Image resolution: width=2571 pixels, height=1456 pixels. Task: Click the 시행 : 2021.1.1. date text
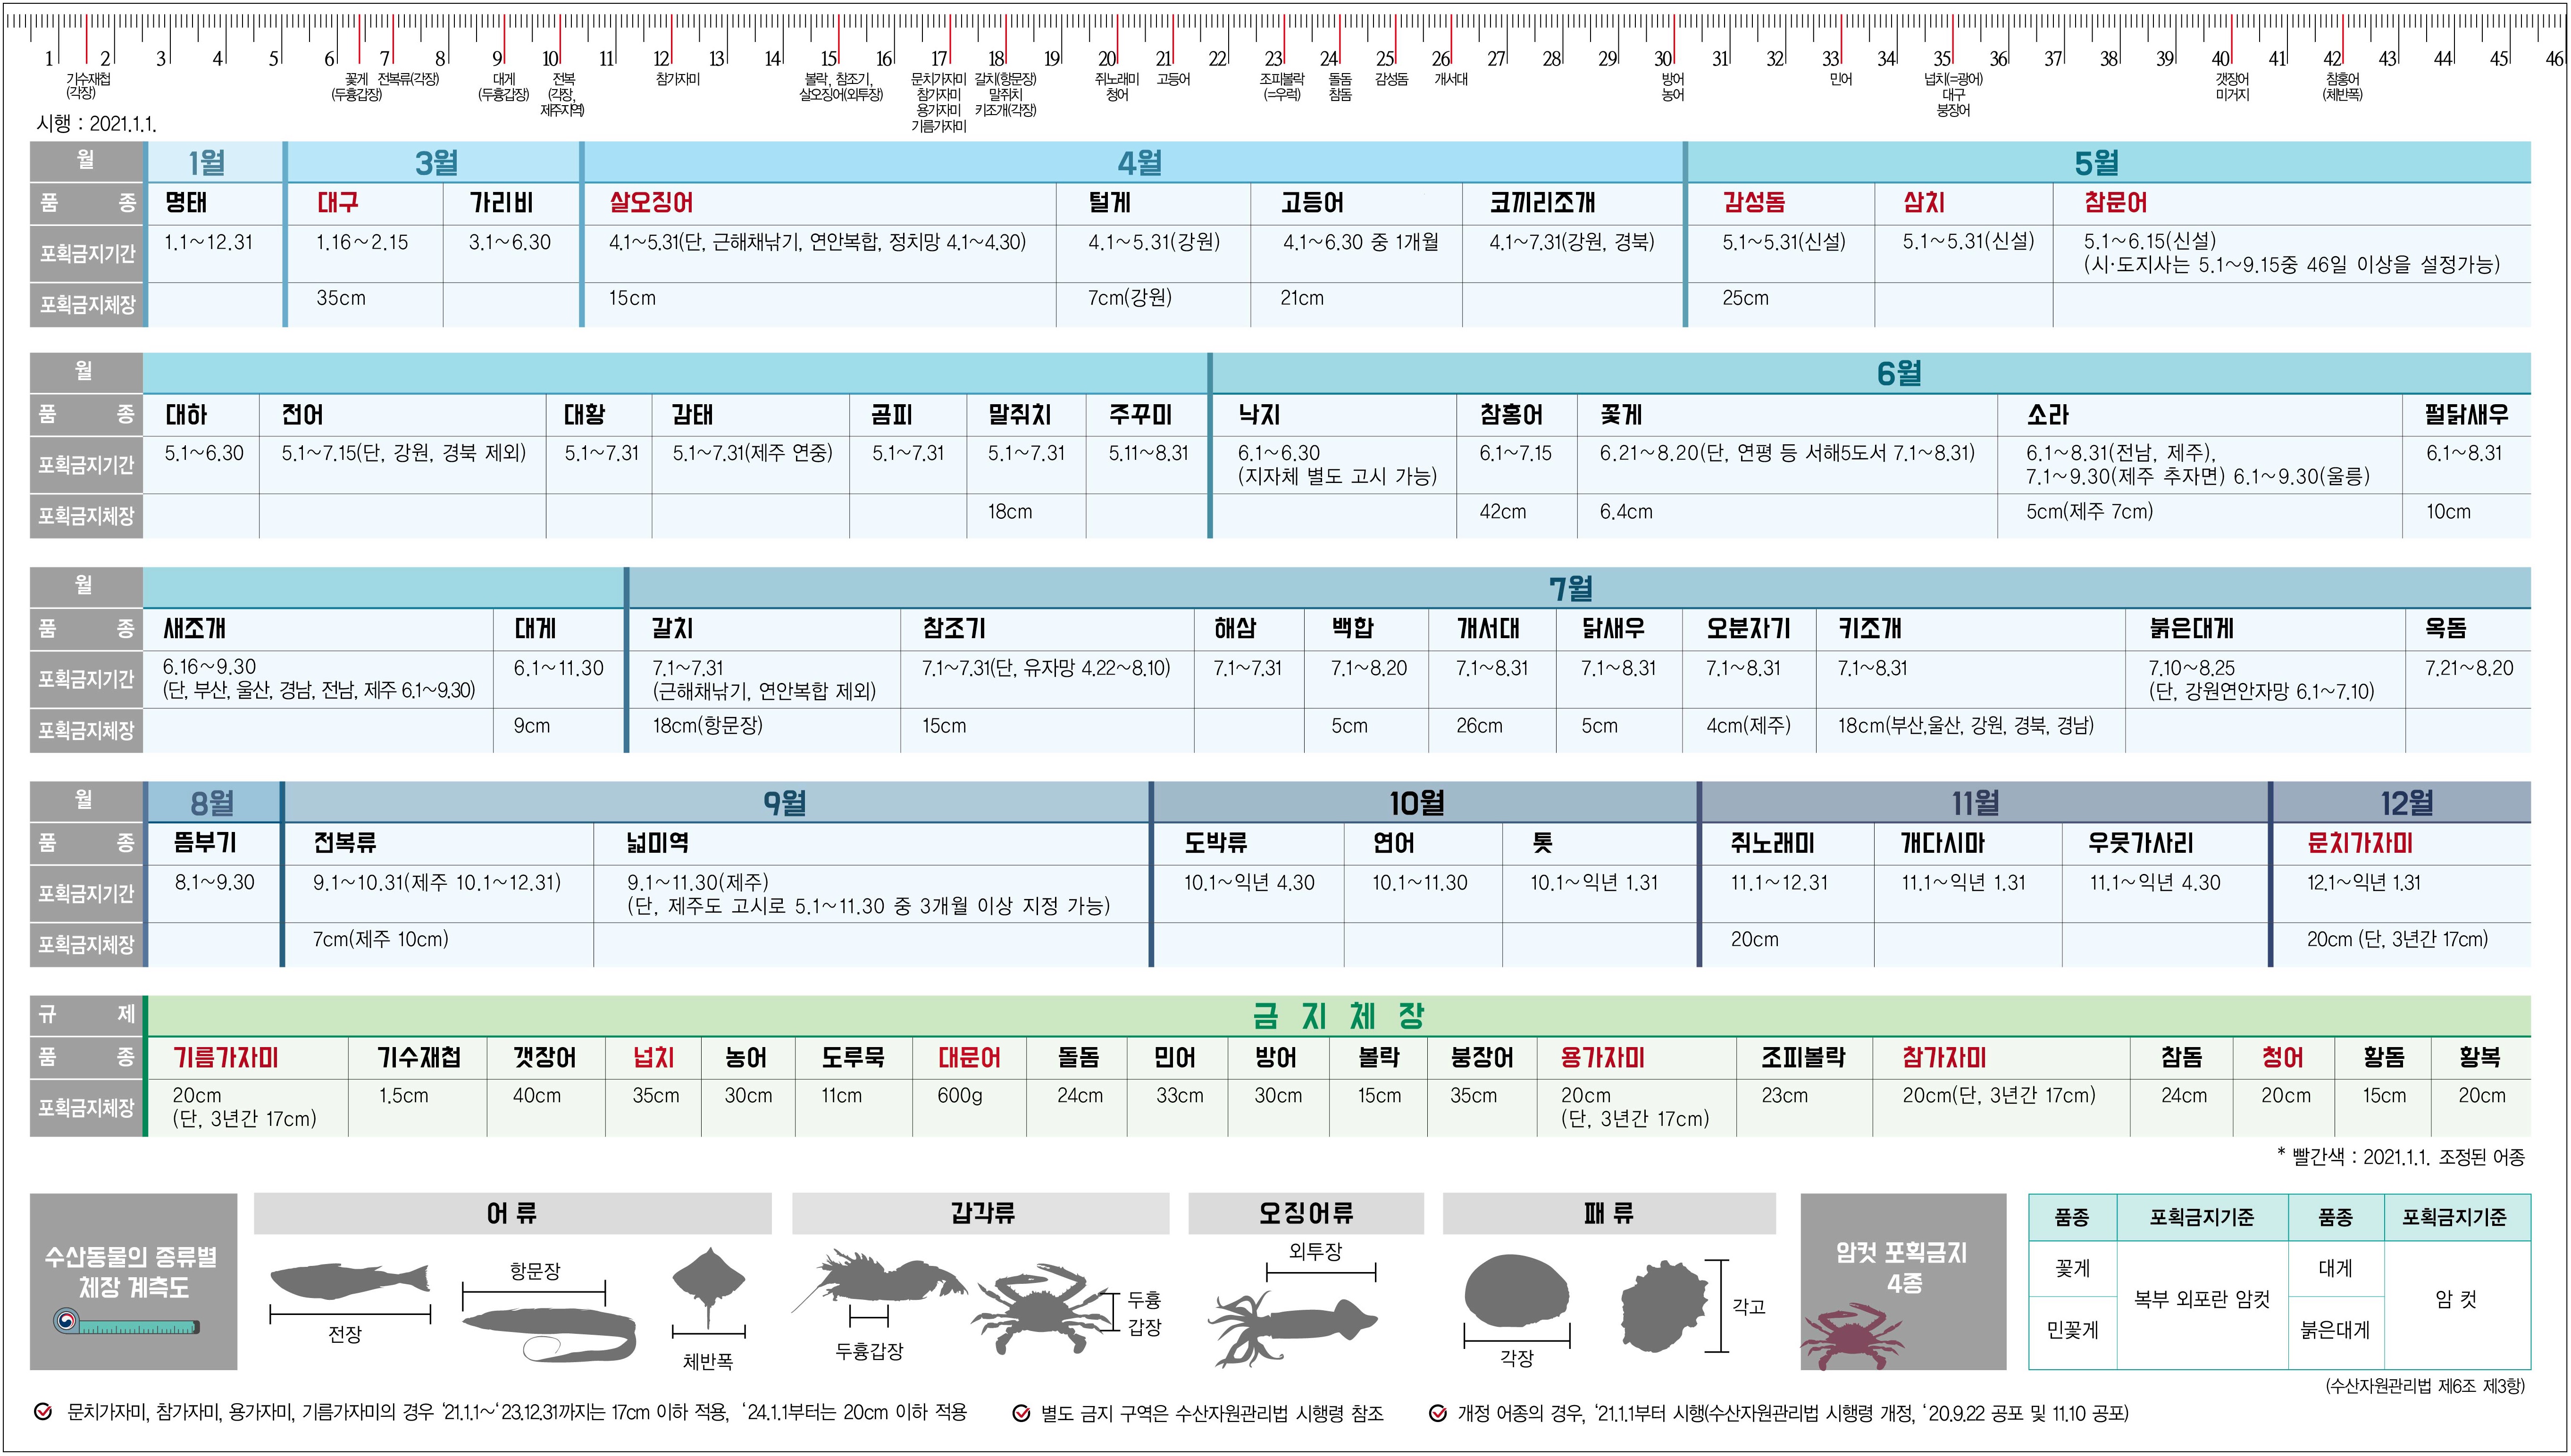[97, 124]
